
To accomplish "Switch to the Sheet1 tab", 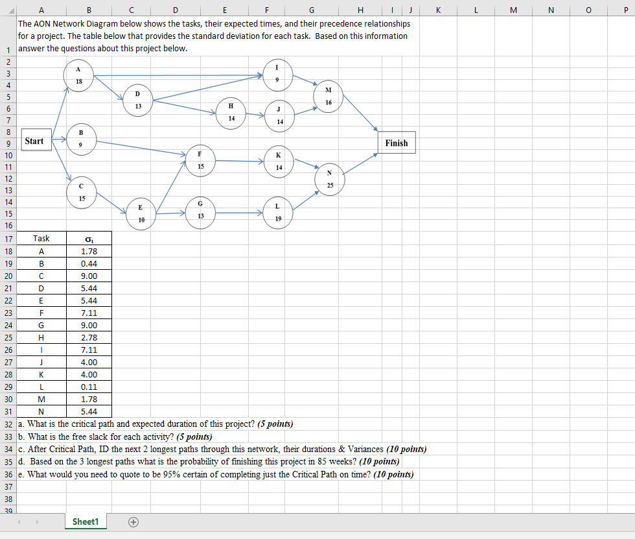I will [x=85, y=521].
